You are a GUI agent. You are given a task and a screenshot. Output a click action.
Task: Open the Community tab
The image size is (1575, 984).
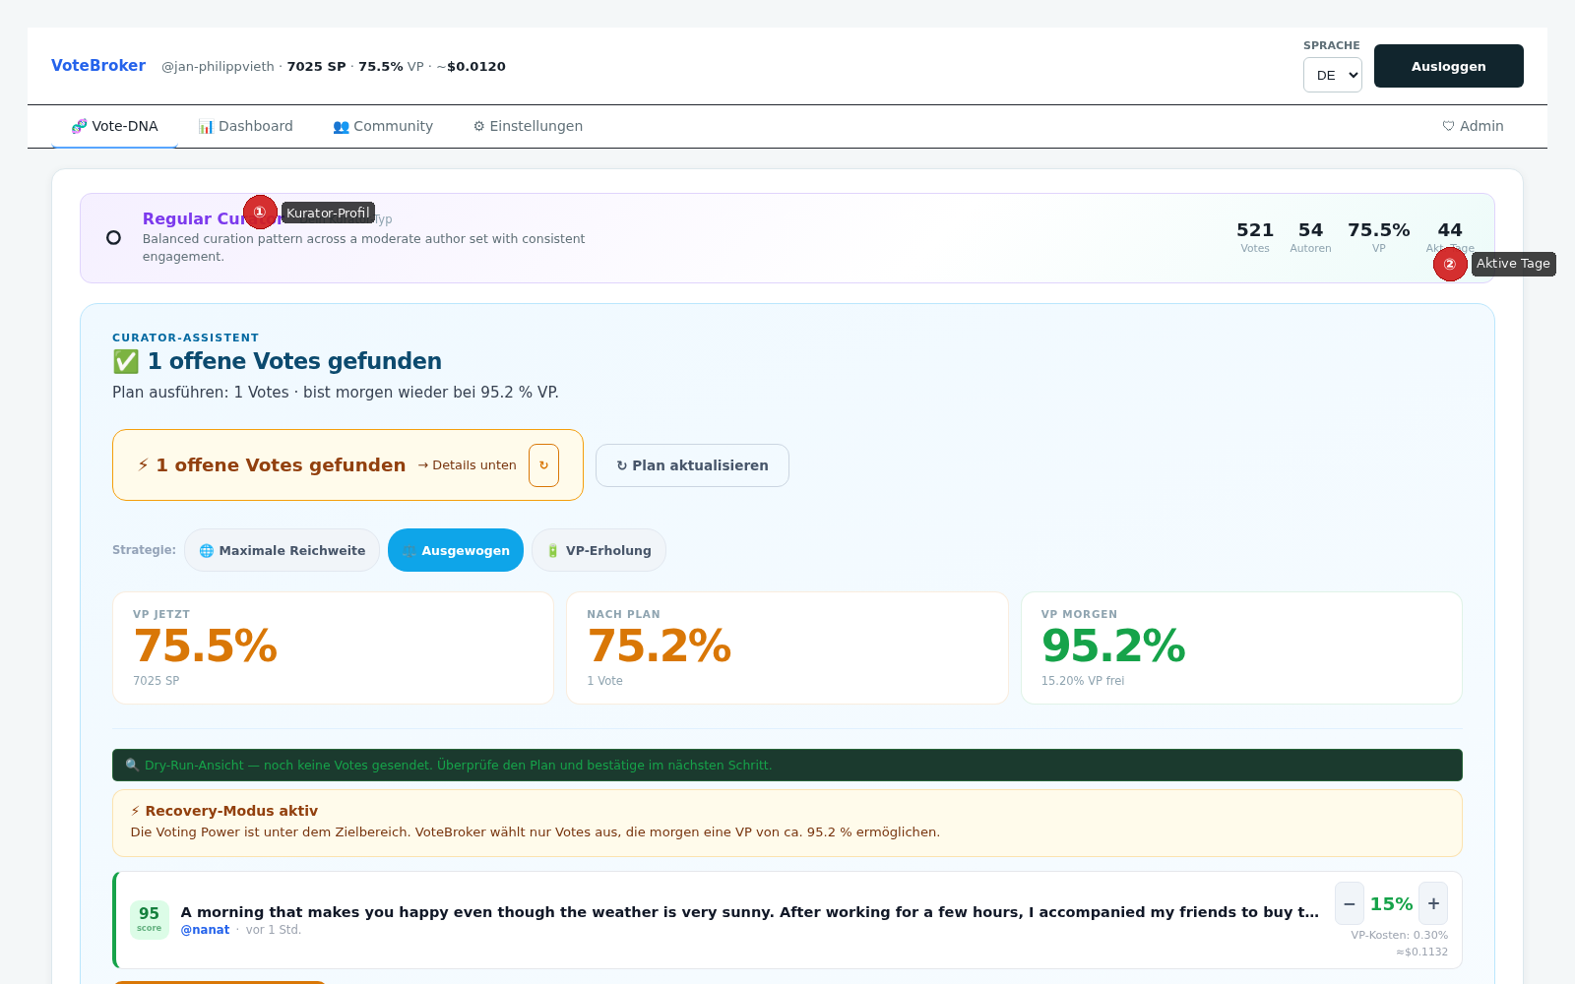383,126
